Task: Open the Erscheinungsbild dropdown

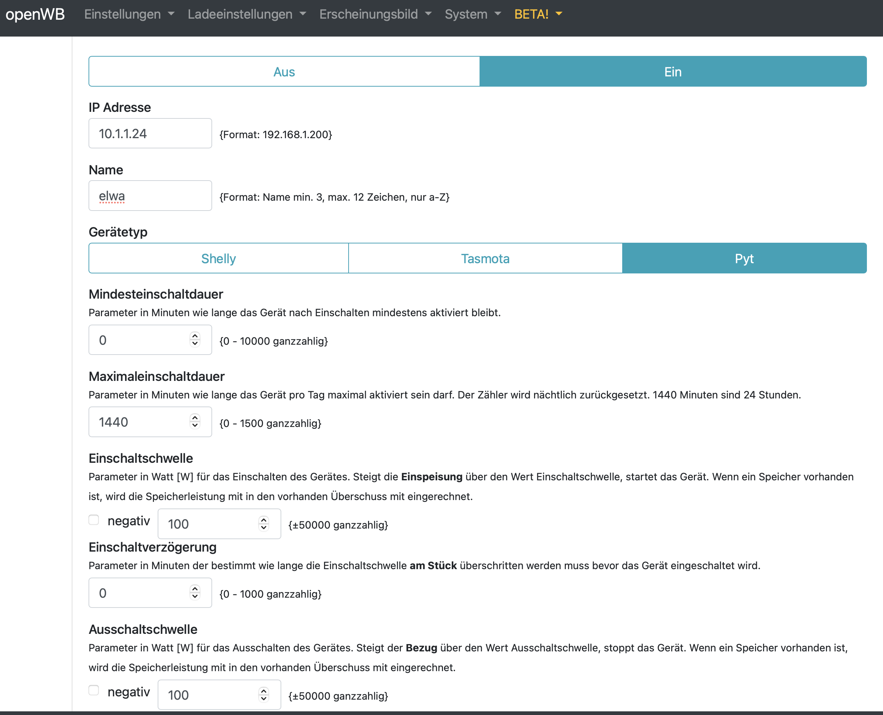Action: tap(375, 14)
